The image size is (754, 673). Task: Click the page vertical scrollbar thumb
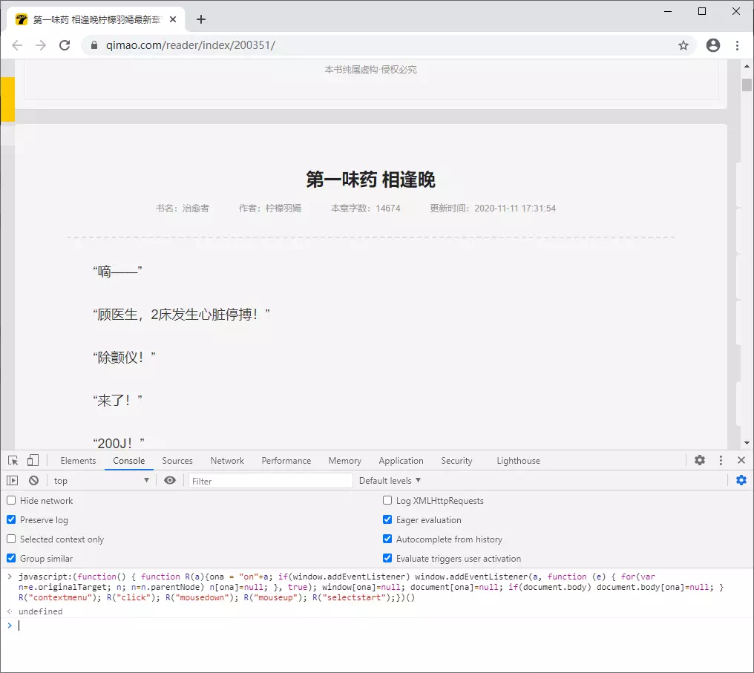click(x=747, y=85)
